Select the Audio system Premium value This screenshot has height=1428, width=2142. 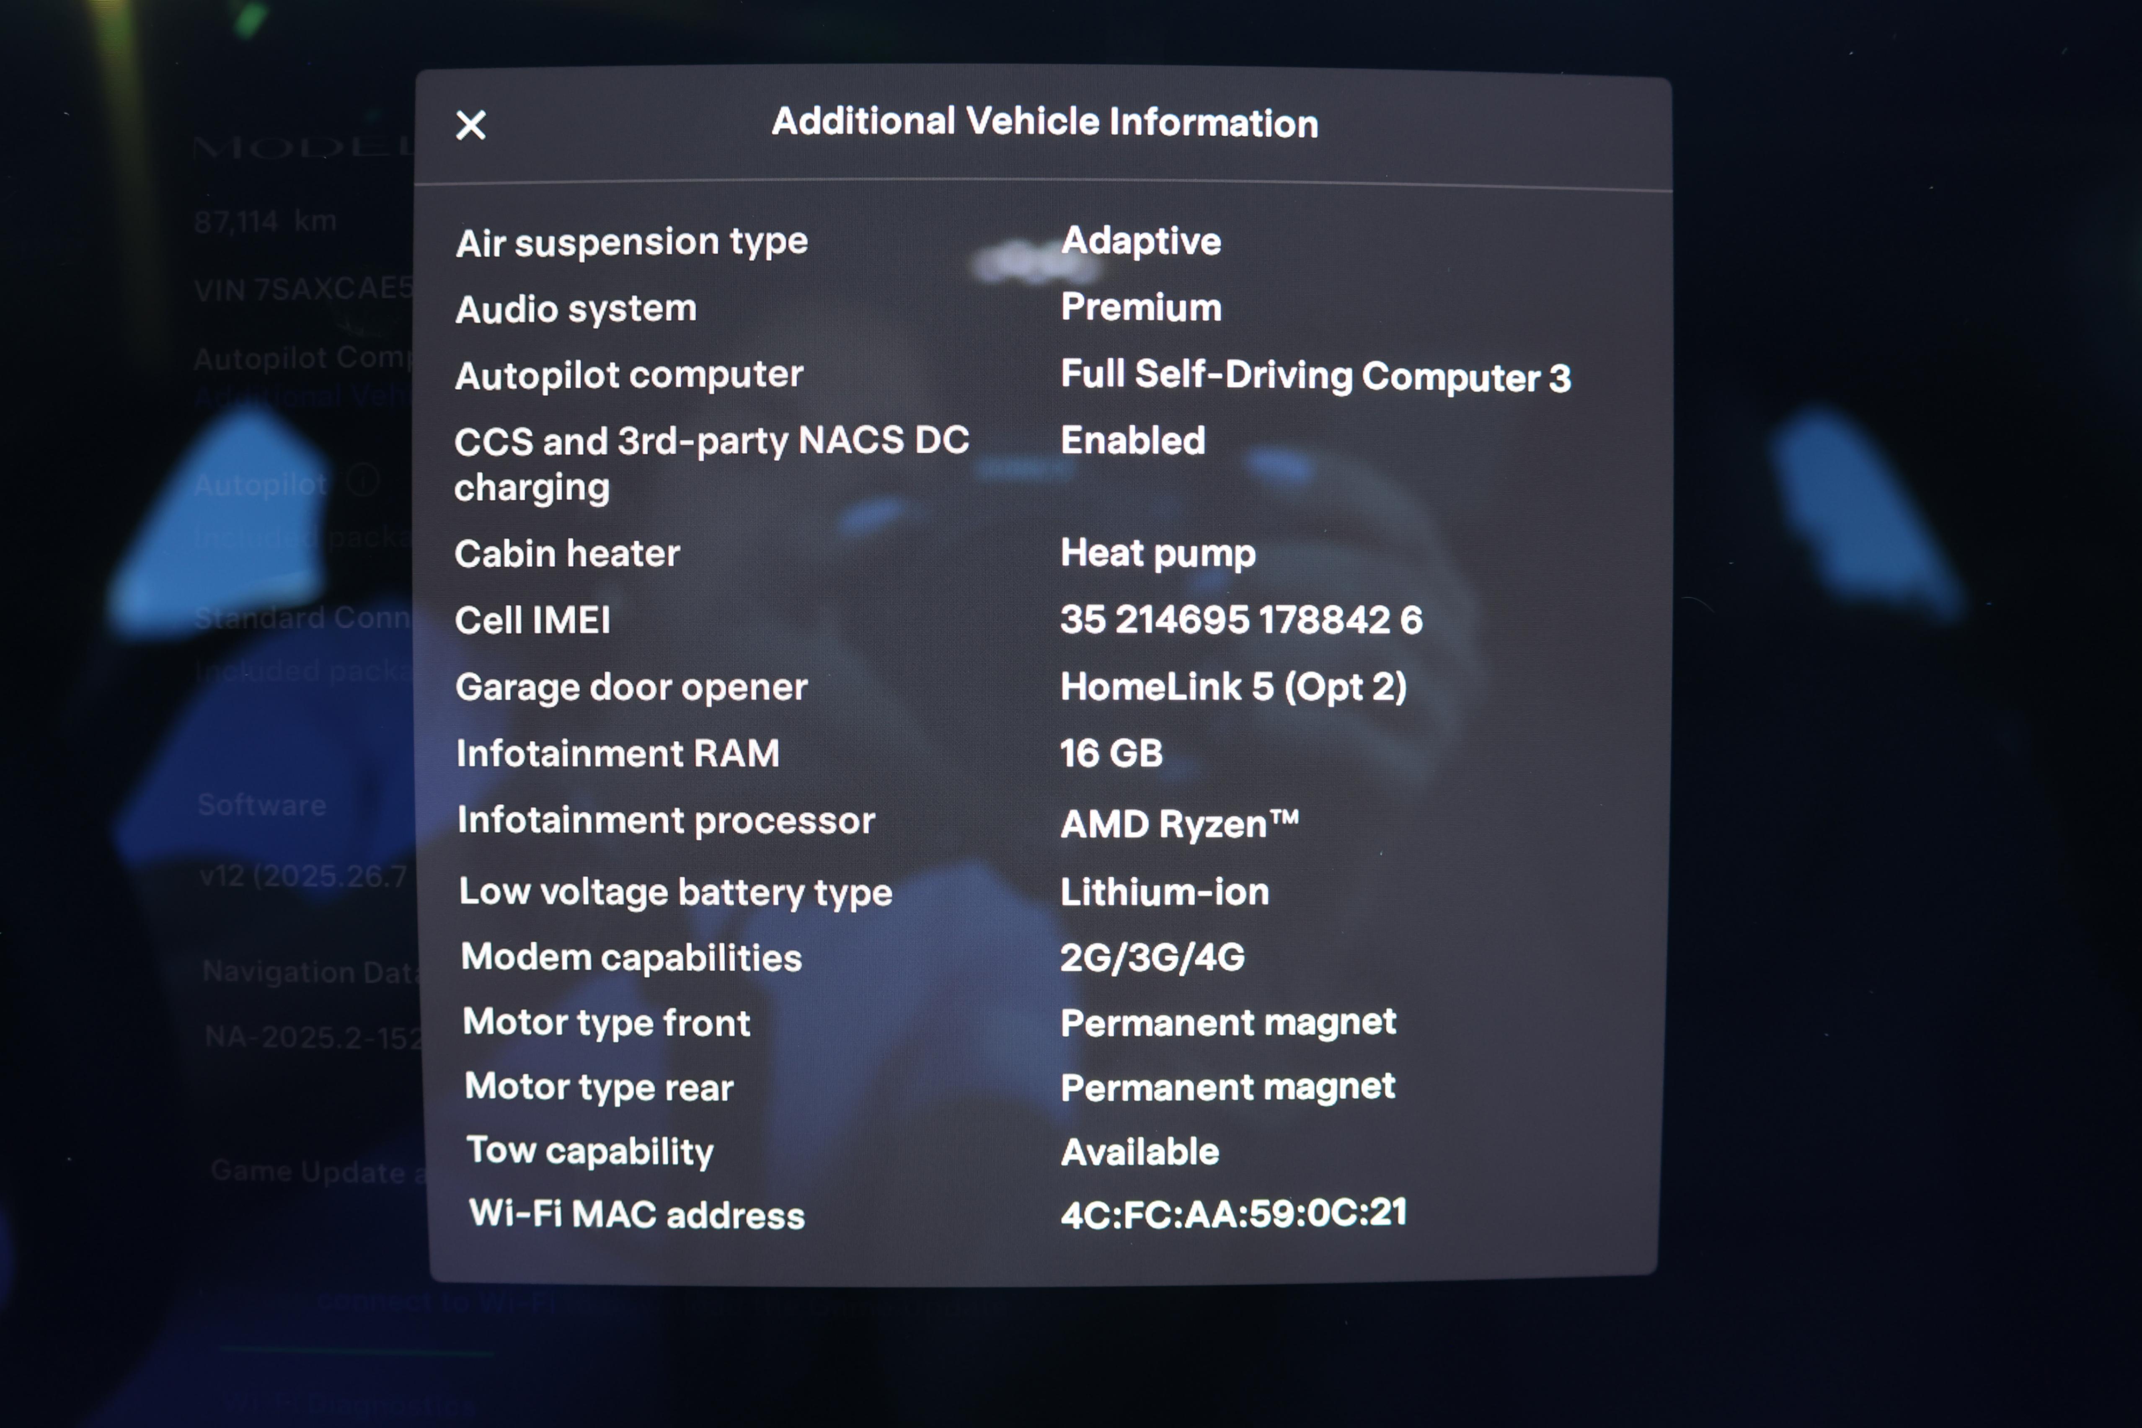coord(1140,308)
